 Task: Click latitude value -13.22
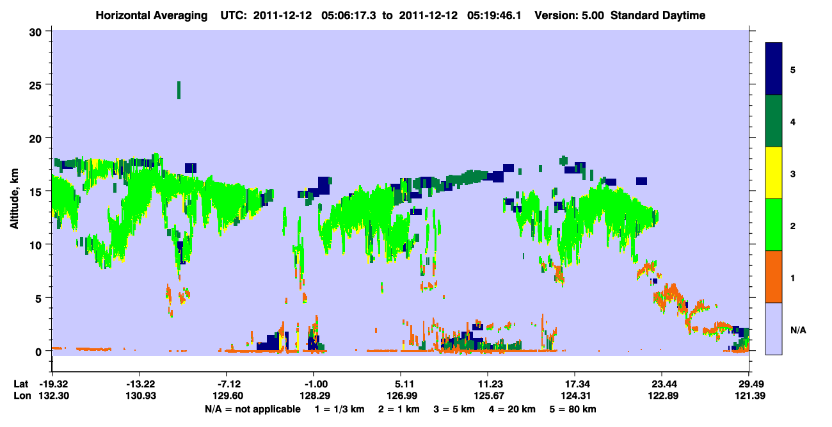pos(141,384)
